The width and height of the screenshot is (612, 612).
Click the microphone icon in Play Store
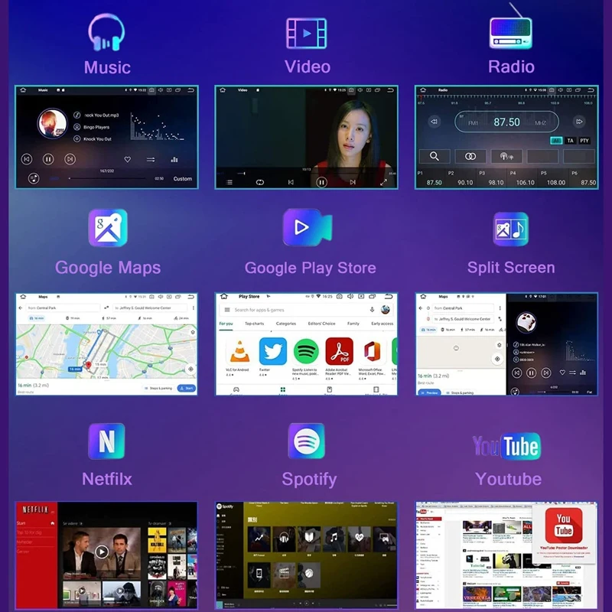(372, 310)
